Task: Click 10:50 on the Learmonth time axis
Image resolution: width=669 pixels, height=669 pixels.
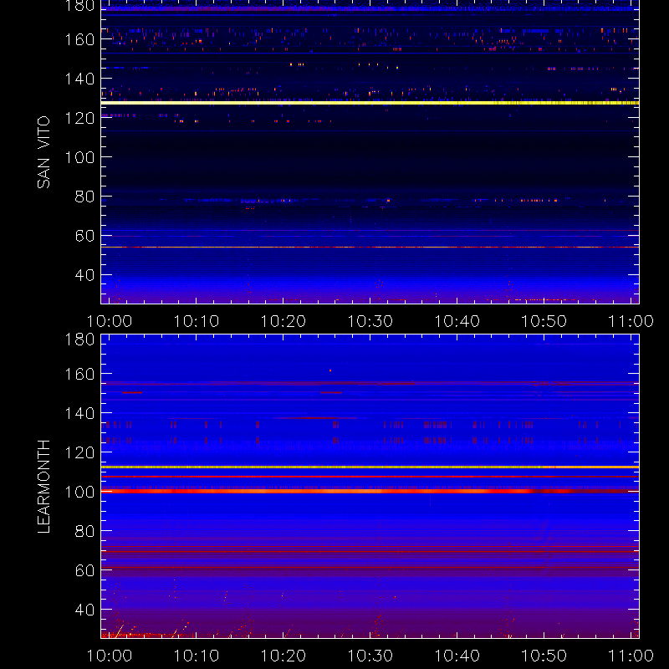Action: (x=544, y=656)
